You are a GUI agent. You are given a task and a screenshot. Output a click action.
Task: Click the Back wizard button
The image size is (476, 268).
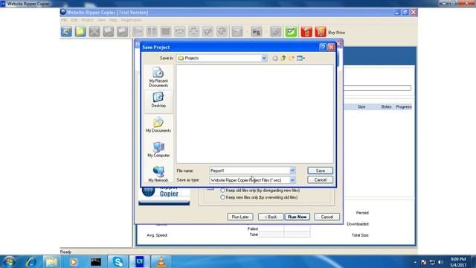pos(271,217)
